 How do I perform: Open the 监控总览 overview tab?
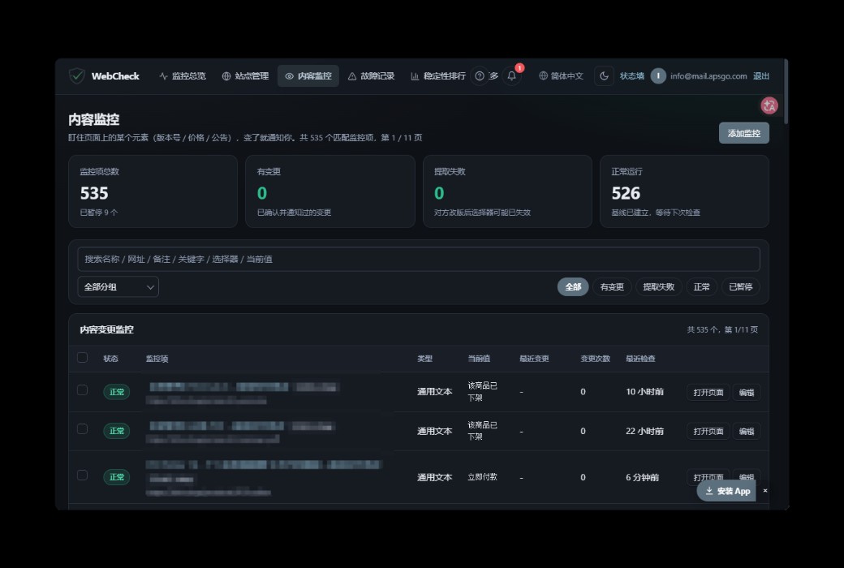[183, 76]
